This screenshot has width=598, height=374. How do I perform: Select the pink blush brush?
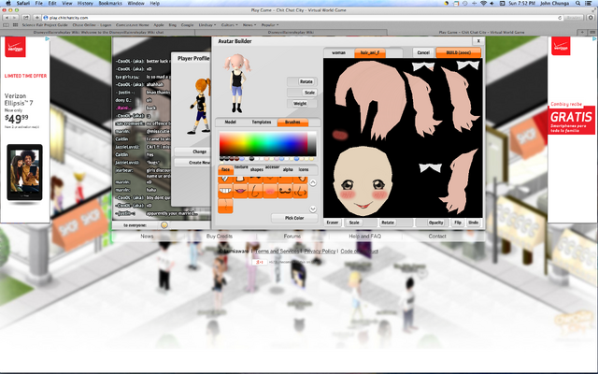[270, 191]
